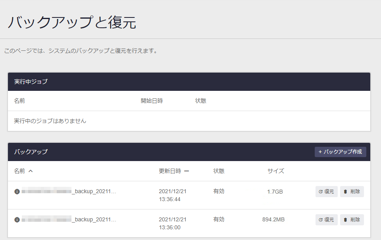Click the バックアップ panel title
The height and width of the screenshot is (240, 381).
31,152
